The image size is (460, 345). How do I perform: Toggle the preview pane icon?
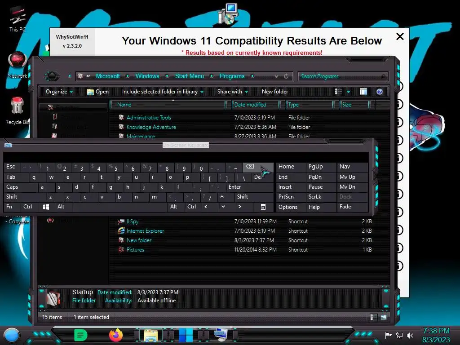click(363, 92)
